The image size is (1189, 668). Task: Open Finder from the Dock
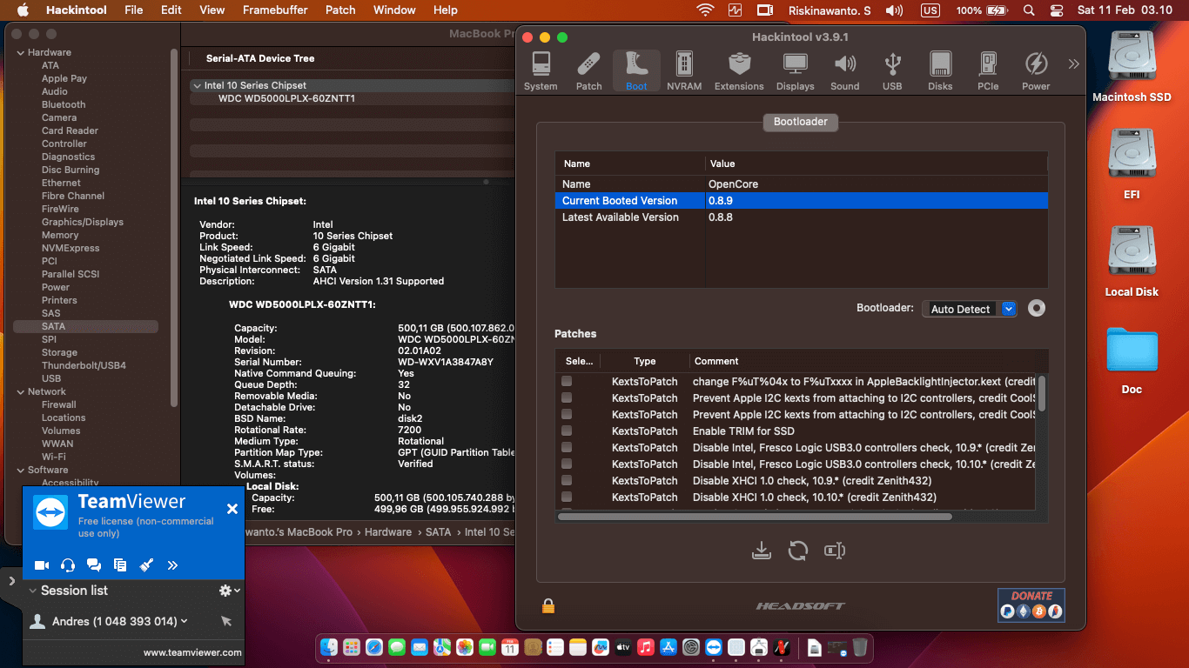click(329, 647)
